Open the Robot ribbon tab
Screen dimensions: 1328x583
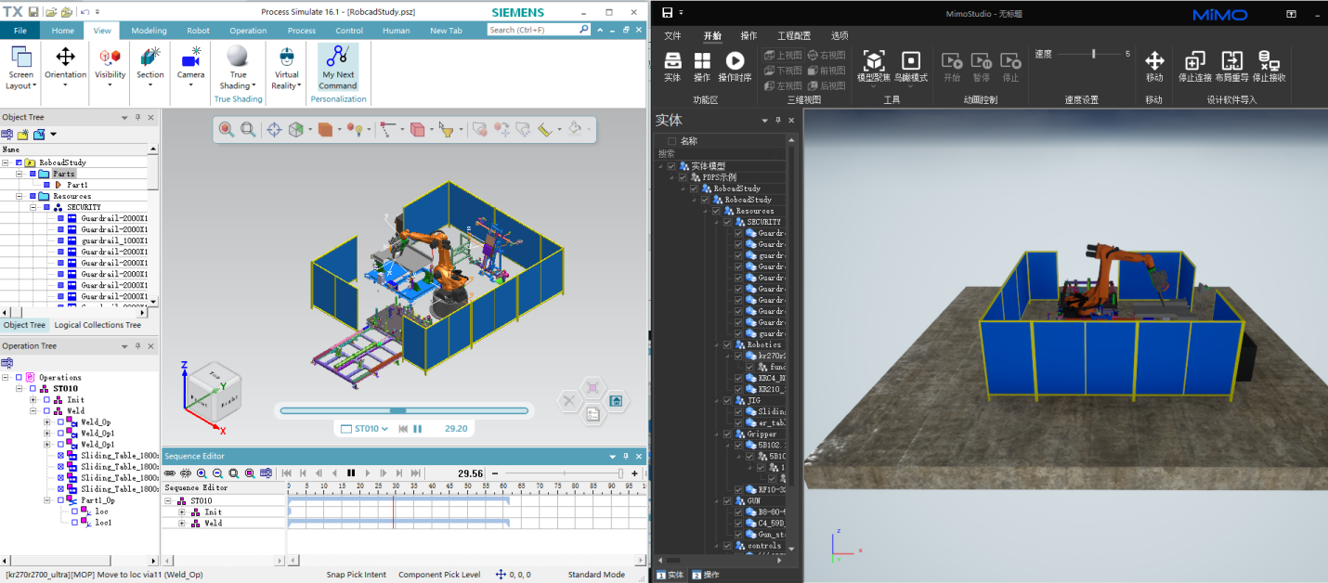(198, 31)
